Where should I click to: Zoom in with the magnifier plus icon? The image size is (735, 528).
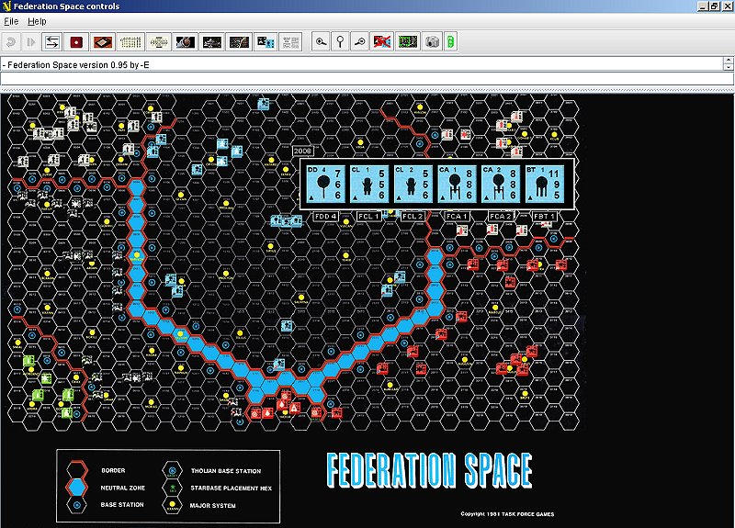[x=321, y=42]
